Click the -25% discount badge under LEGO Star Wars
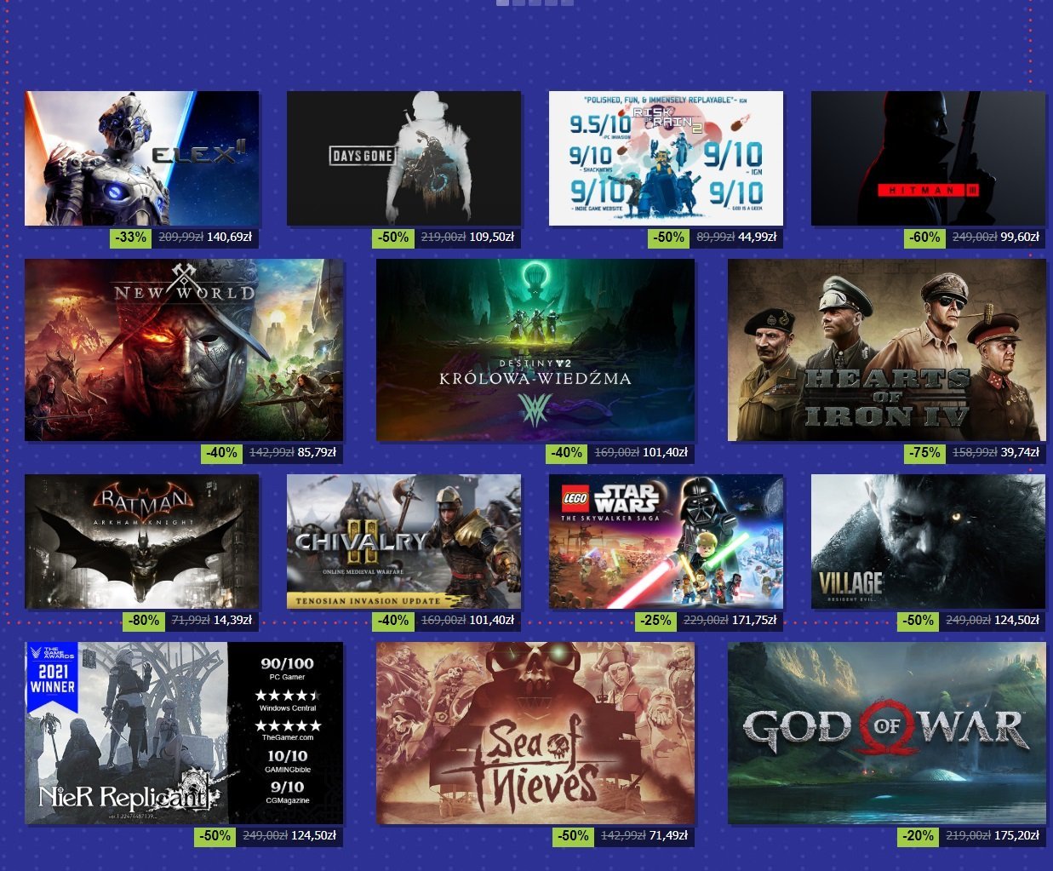This screenshot has width=1053, height=871. click(656, 621)
